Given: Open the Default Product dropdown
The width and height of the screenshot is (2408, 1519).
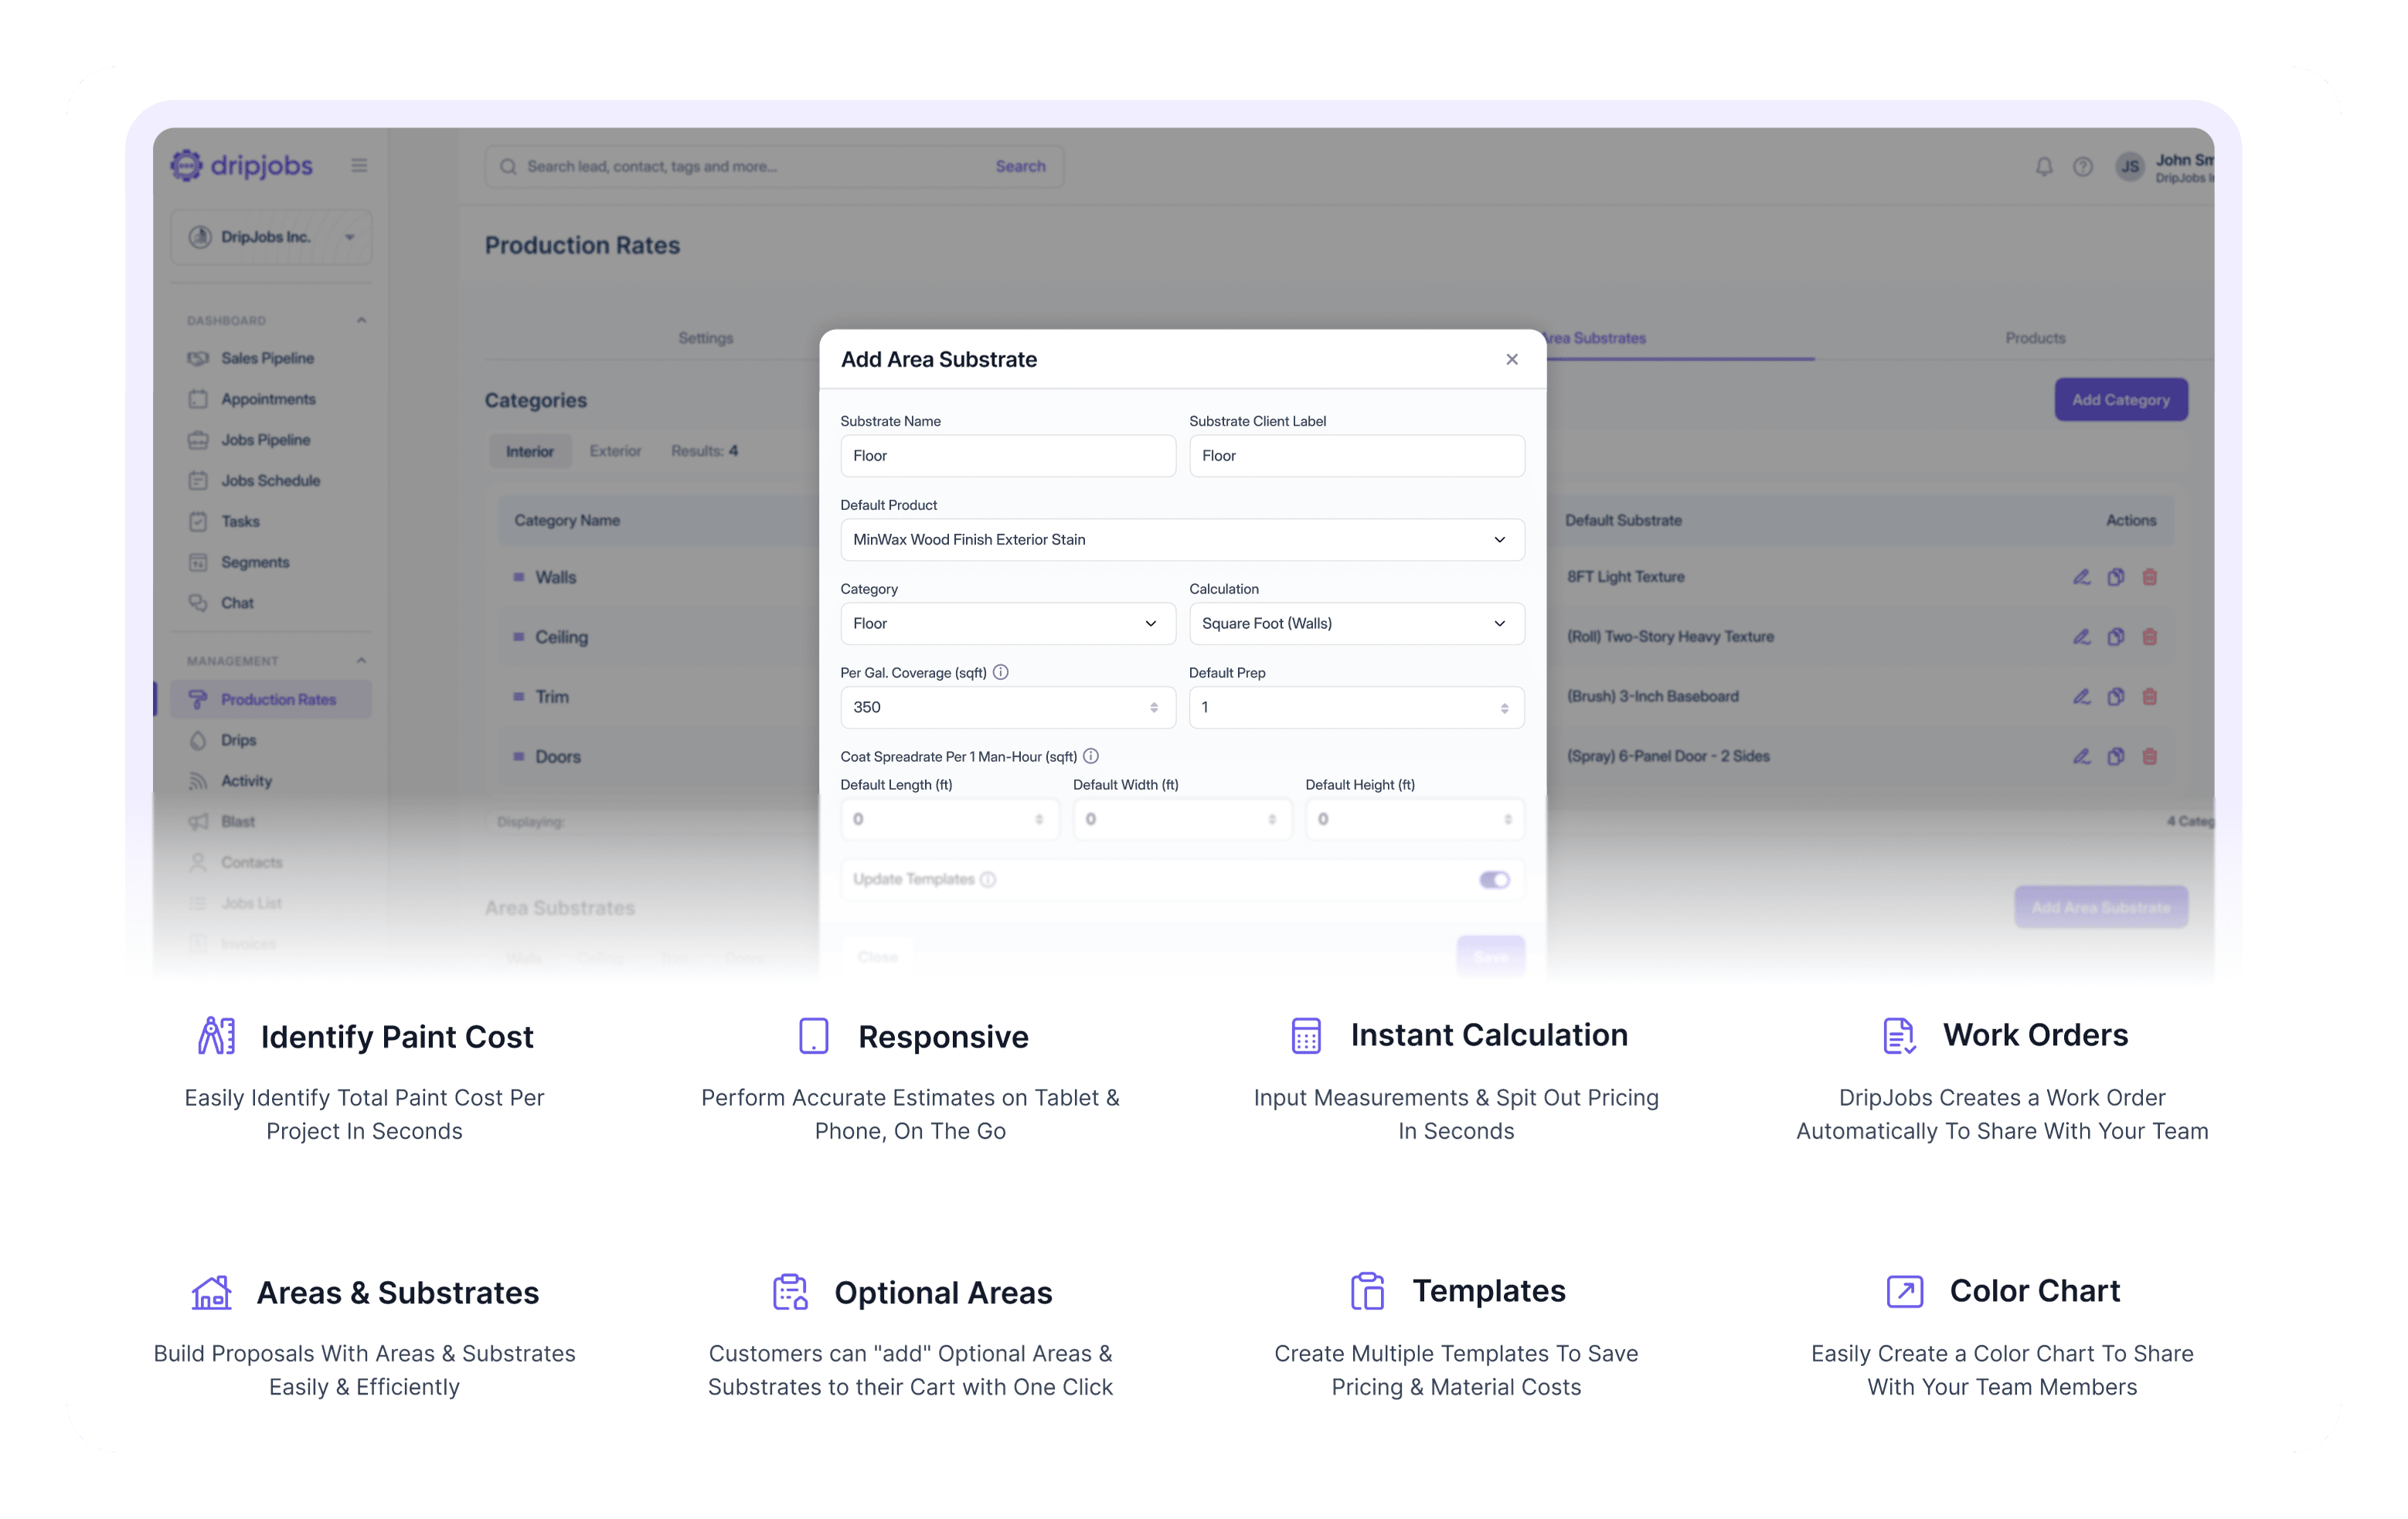Looking at the screenshot, I should point(1182,540).
